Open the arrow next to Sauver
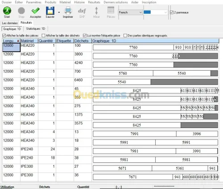Screen dimensions: 223x189 pos(59,12)
